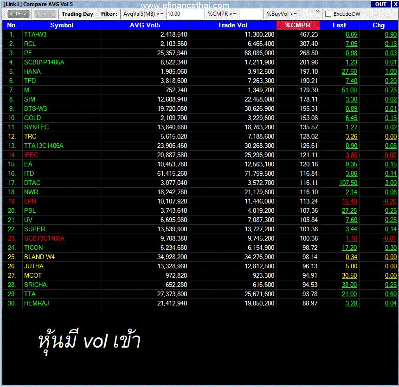Image resolution: width=399 pixels, height=387 pixels.
Task: Select symbol NWR
Action: (31, 192)
